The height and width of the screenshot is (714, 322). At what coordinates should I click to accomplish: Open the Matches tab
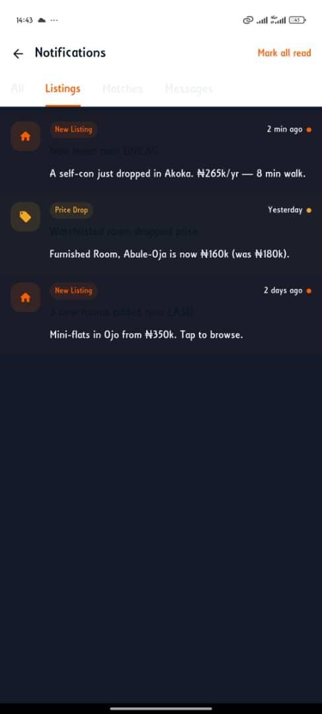122,89
